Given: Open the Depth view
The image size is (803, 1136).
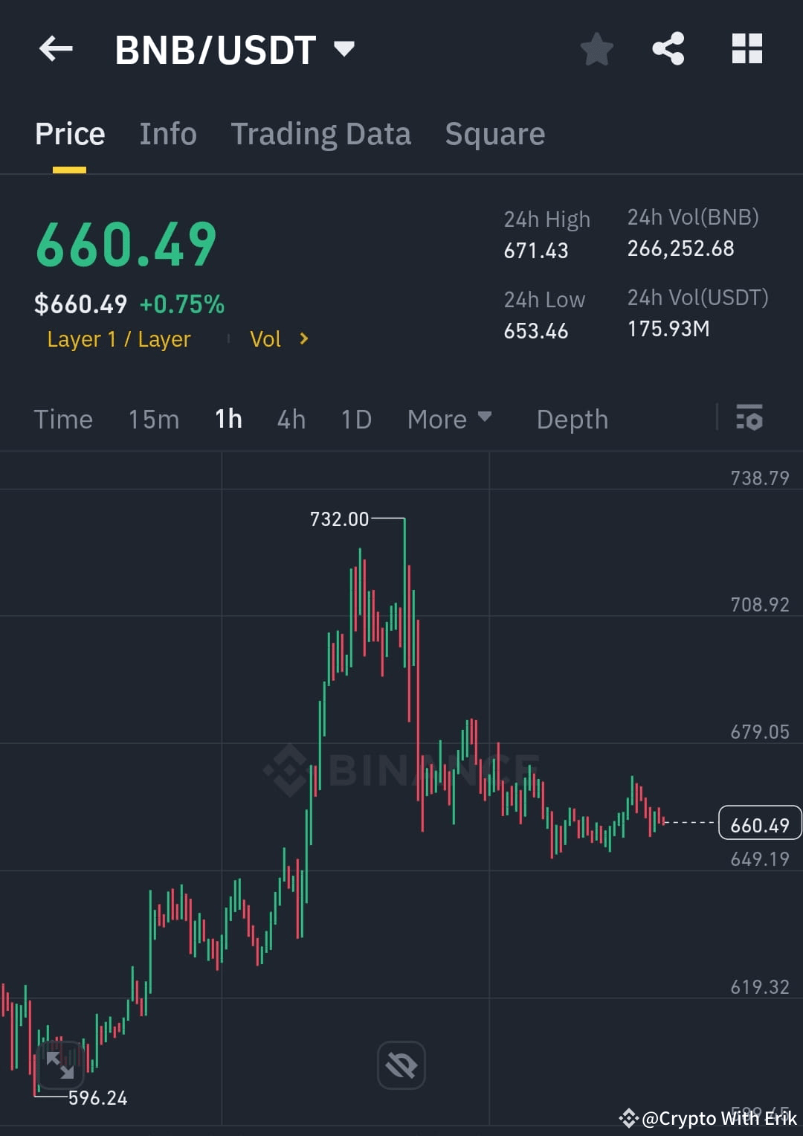Looking at the screenshot, I should 572,419.
